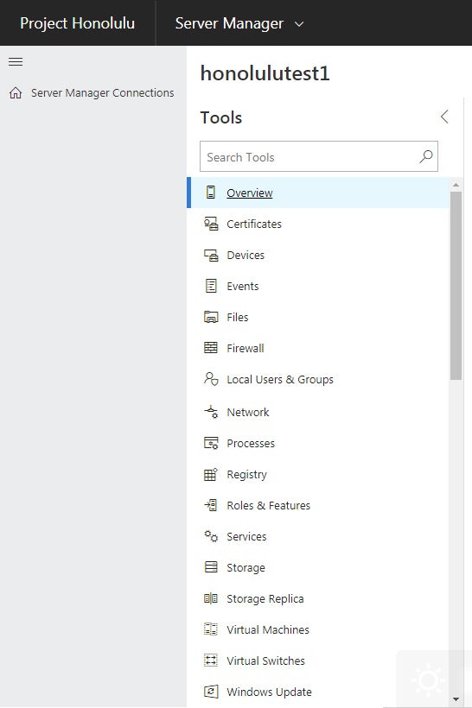
Task: Select the Storage Replica icon
Action: point(211,598)
